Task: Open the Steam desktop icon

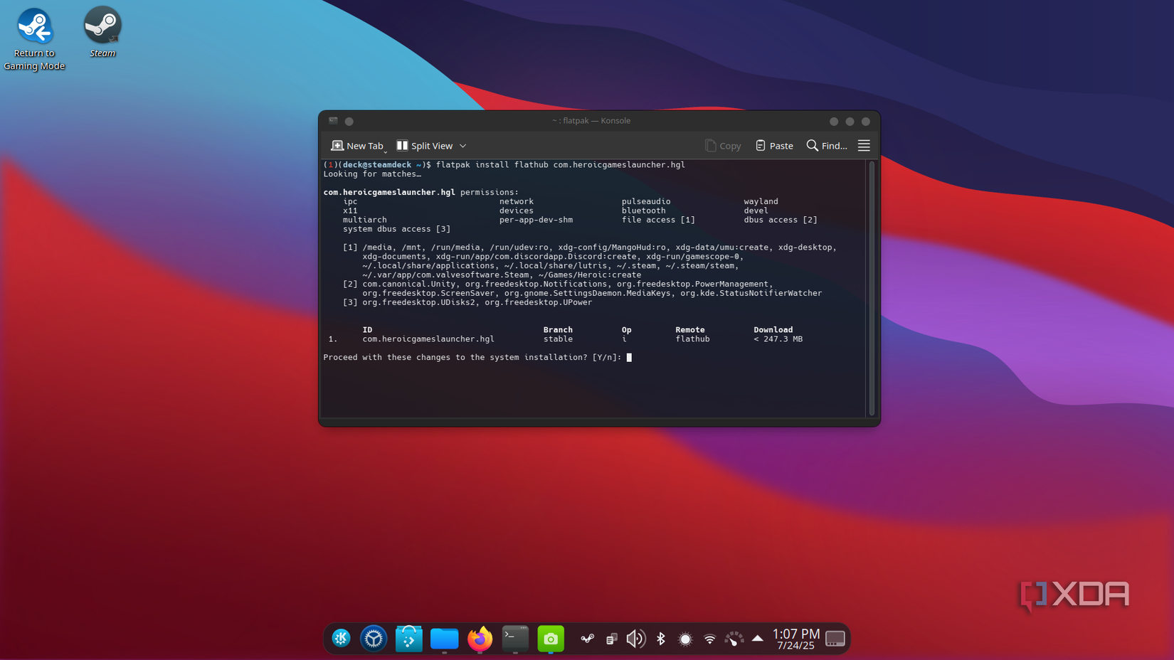Action: [102, 33]
